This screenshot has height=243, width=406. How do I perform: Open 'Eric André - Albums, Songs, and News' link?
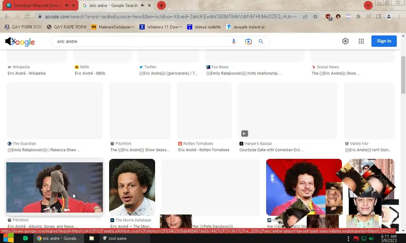(43, 227)
